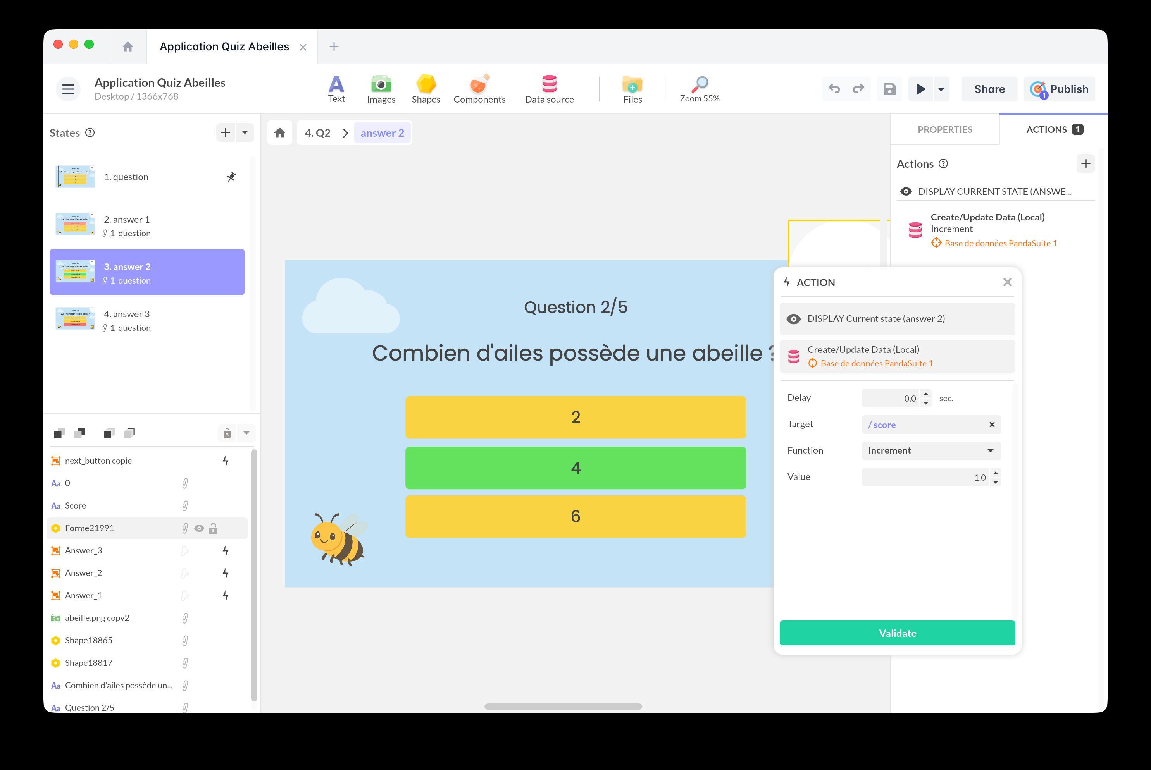Select the answer 3 state thumbnail

point(75,318)
